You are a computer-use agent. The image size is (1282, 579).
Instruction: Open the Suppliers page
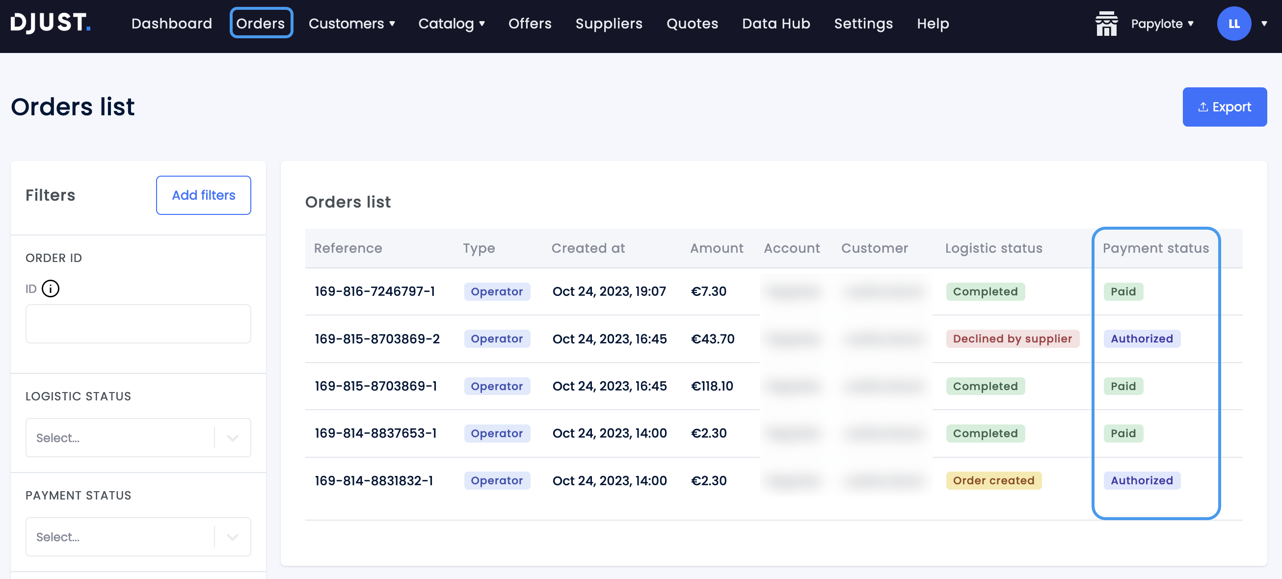[609, 23]
